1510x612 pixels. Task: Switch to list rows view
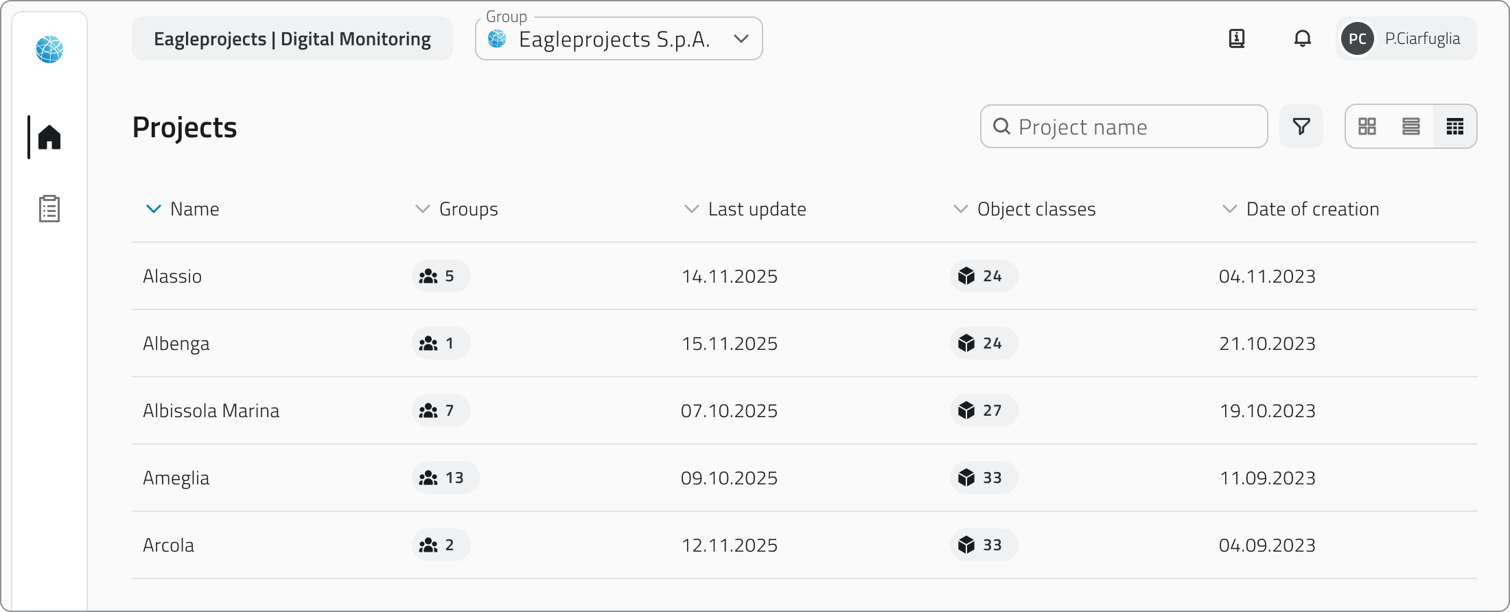[1410, 126]
